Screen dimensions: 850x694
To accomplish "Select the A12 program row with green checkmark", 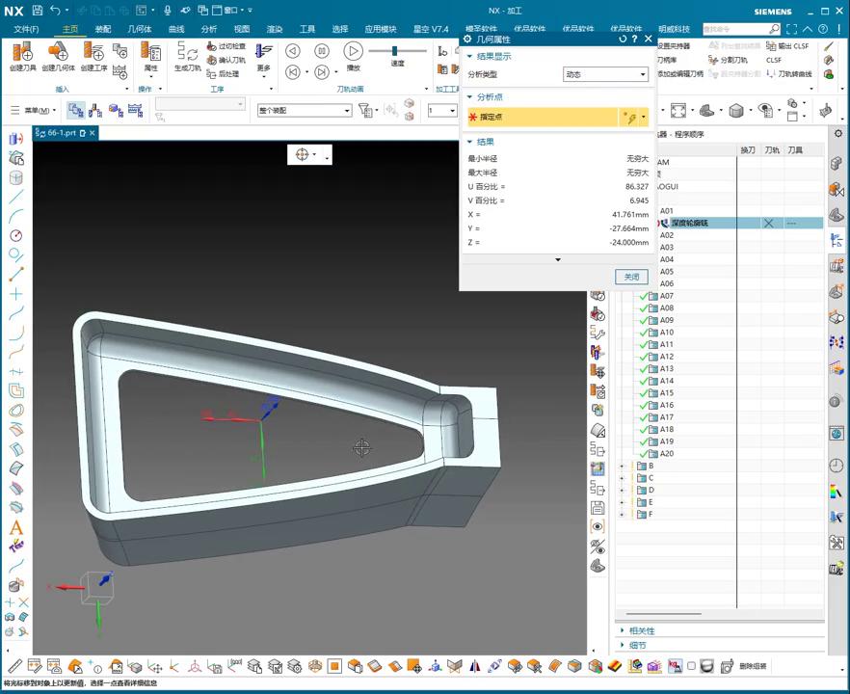I will click(666, 357).
